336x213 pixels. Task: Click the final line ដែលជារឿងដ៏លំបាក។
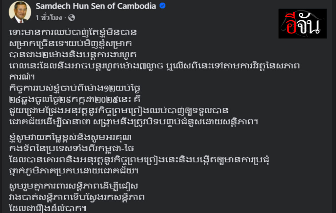point(48,208)
